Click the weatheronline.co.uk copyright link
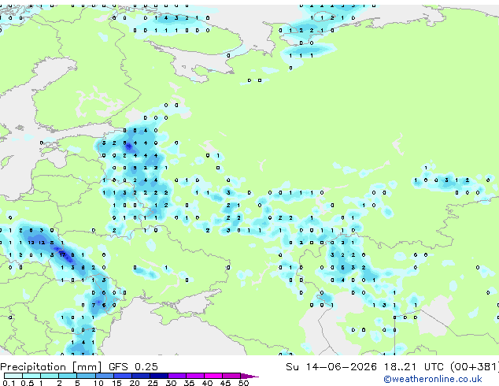Screen dimensions: 499x386 433,379
